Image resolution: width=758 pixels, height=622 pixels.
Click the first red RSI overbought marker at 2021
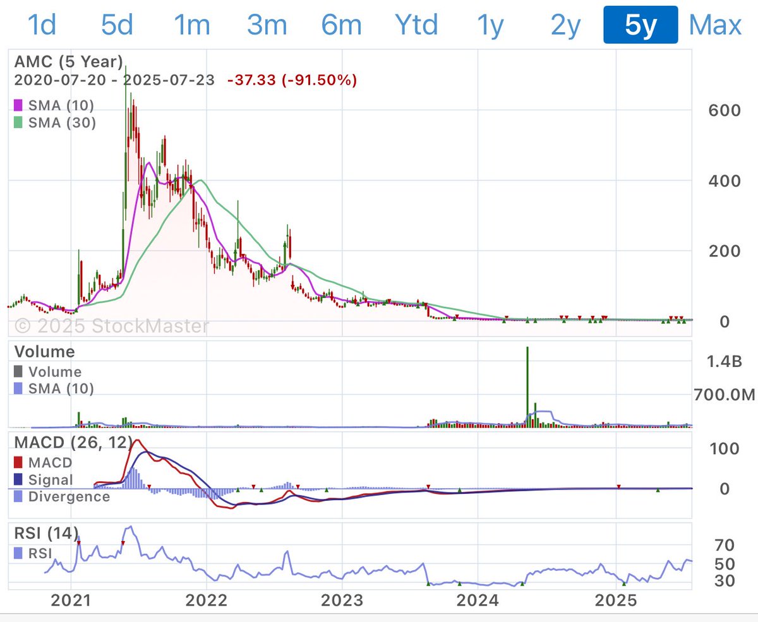click(x=79, y=542)
